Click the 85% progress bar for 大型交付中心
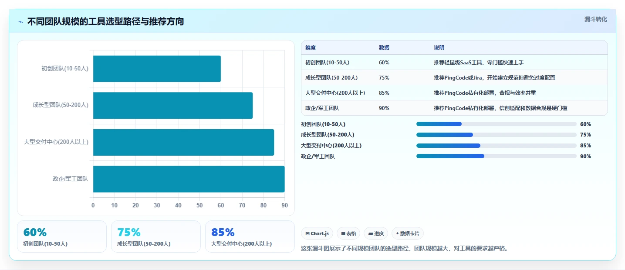 pos(497,146)
